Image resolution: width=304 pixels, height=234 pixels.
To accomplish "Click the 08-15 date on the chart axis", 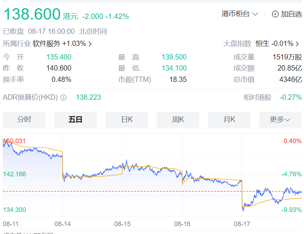I will pos(122,224).
